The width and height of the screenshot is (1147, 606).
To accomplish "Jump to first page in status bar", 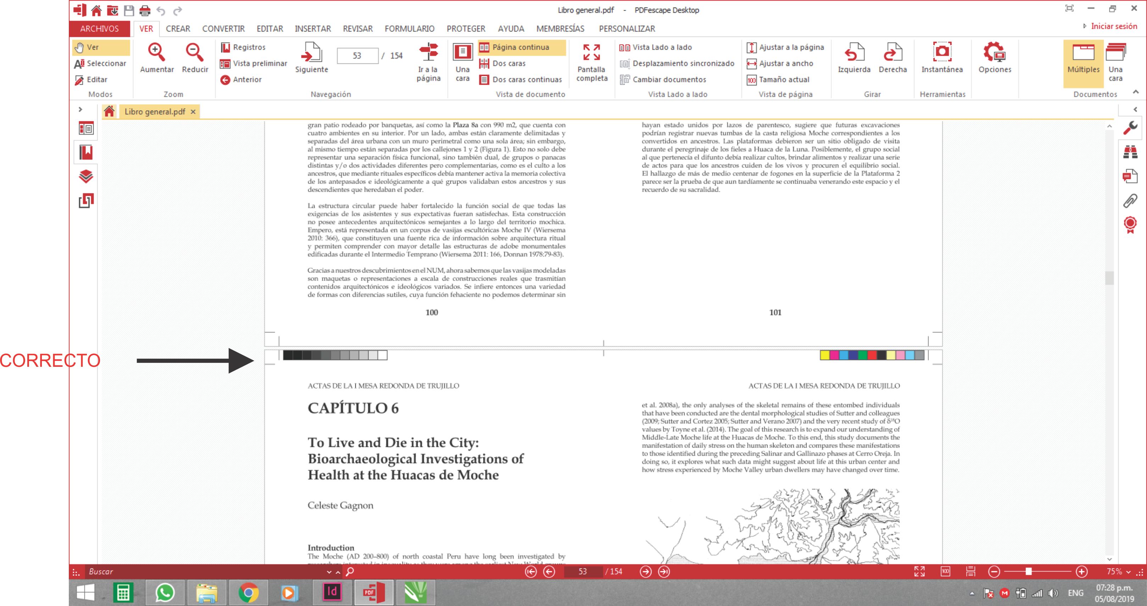I will [531, 572].
